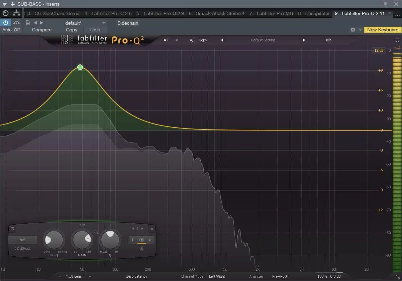402x281 pixels.
Task: Set band to Left channel only
Action: [x=133, y=240]
